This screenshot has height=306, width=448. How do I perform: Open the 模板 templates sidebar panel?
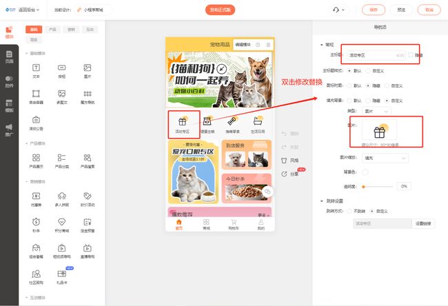click(x=9, y=106)
